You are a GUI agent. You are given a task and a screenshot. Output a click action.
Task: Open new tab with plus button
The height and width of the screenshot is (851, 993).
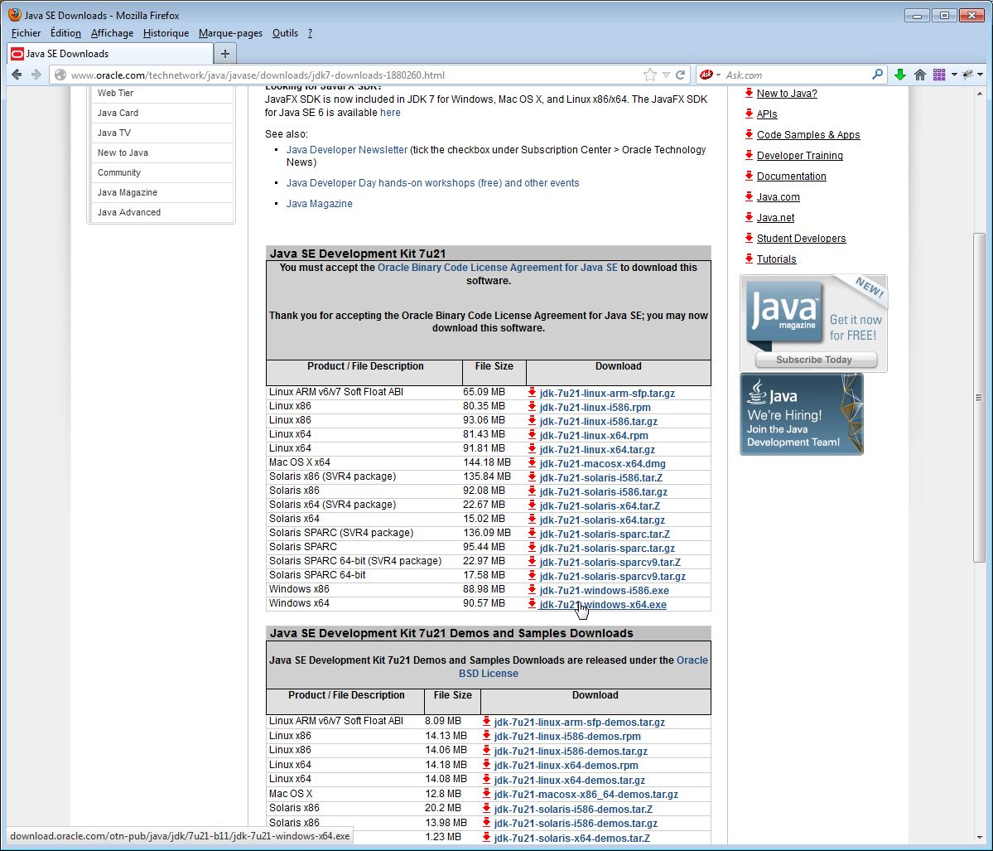[x=224, y=54]
